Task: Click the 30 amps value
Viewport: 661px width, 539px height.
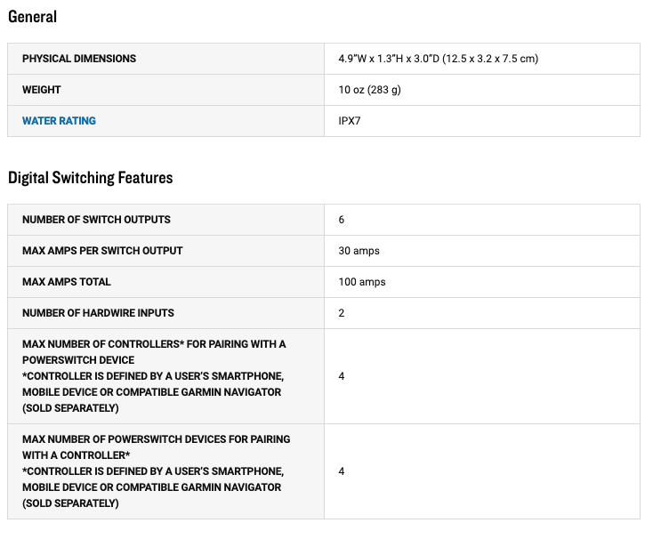Action: tap(359, 251)
